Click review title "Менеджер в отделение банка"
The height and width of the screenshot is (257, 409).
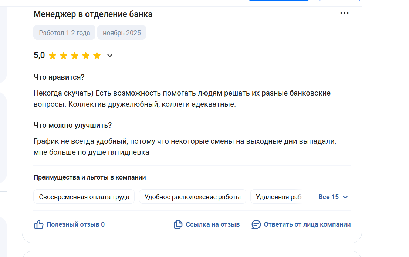tap(93, 14)
